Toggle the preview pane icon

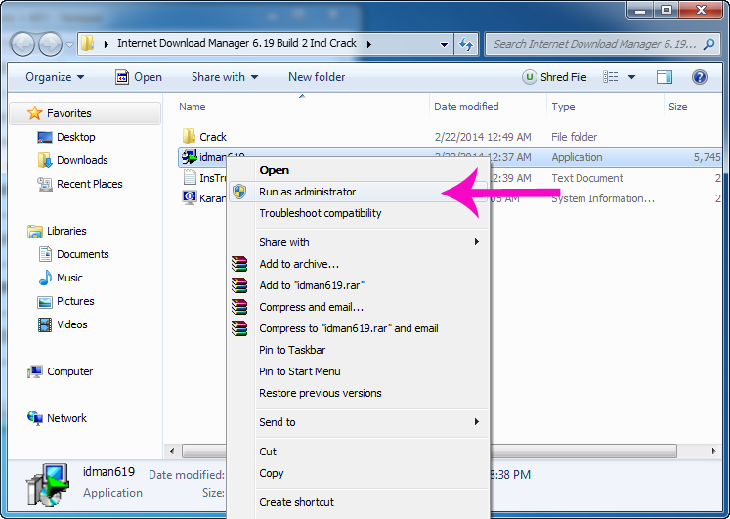tap(665, 77)
